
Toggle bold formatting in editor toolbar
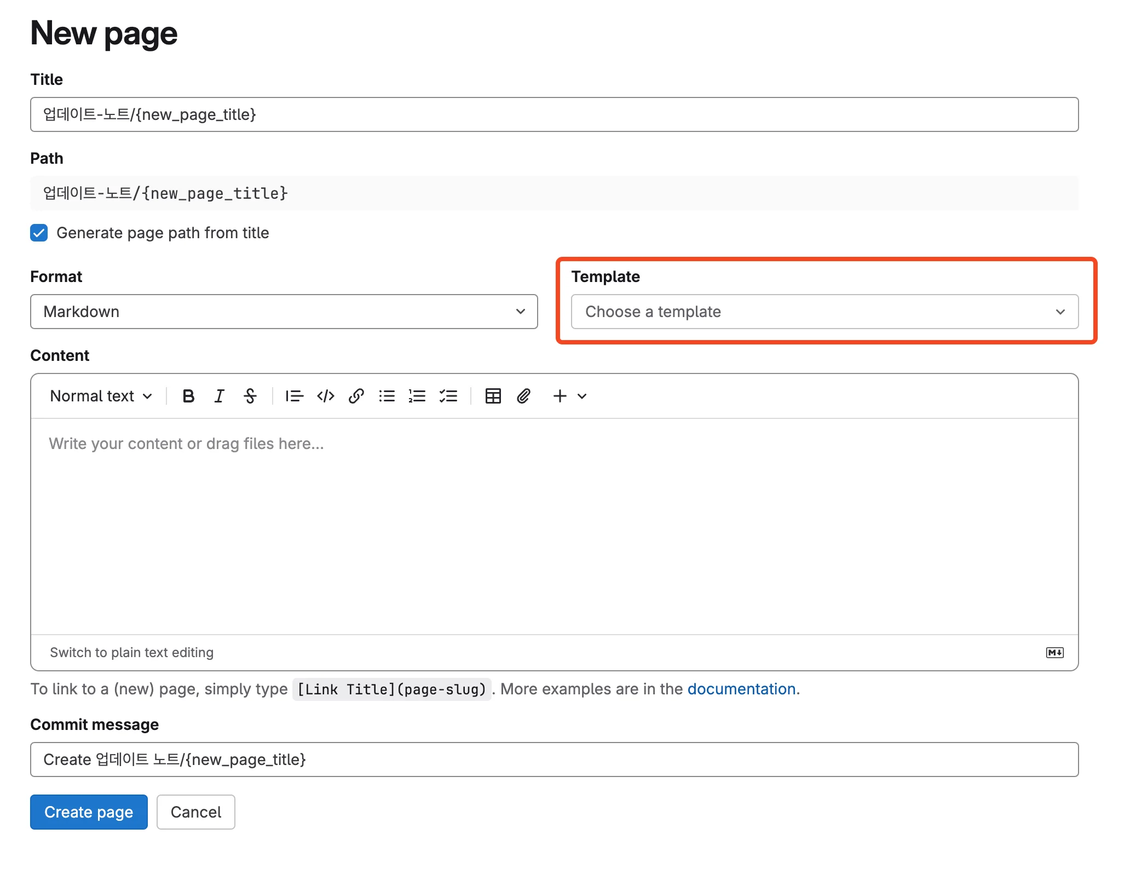188,396
